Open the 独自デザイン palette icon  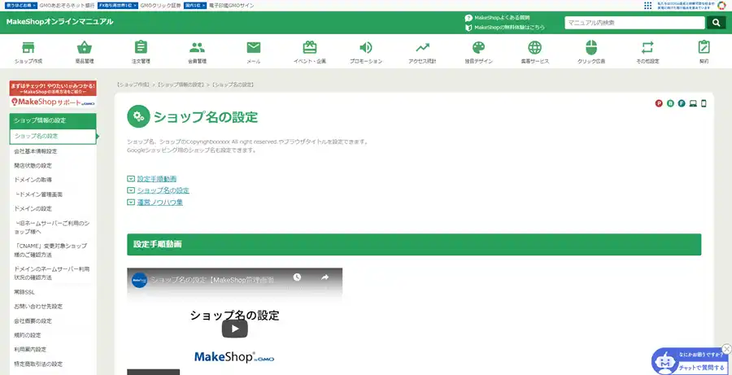pyautogui.click(x=478, y=48)
